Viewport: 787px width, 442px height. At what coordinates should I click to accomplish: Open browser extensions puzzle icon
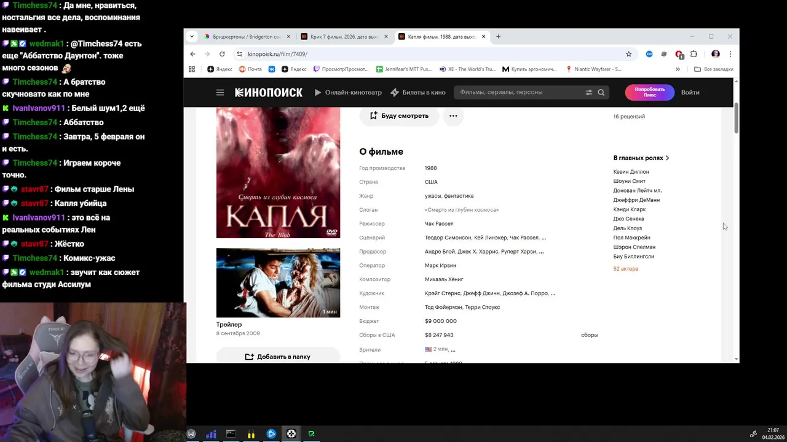pyautogui.click(x=694, y=54)
